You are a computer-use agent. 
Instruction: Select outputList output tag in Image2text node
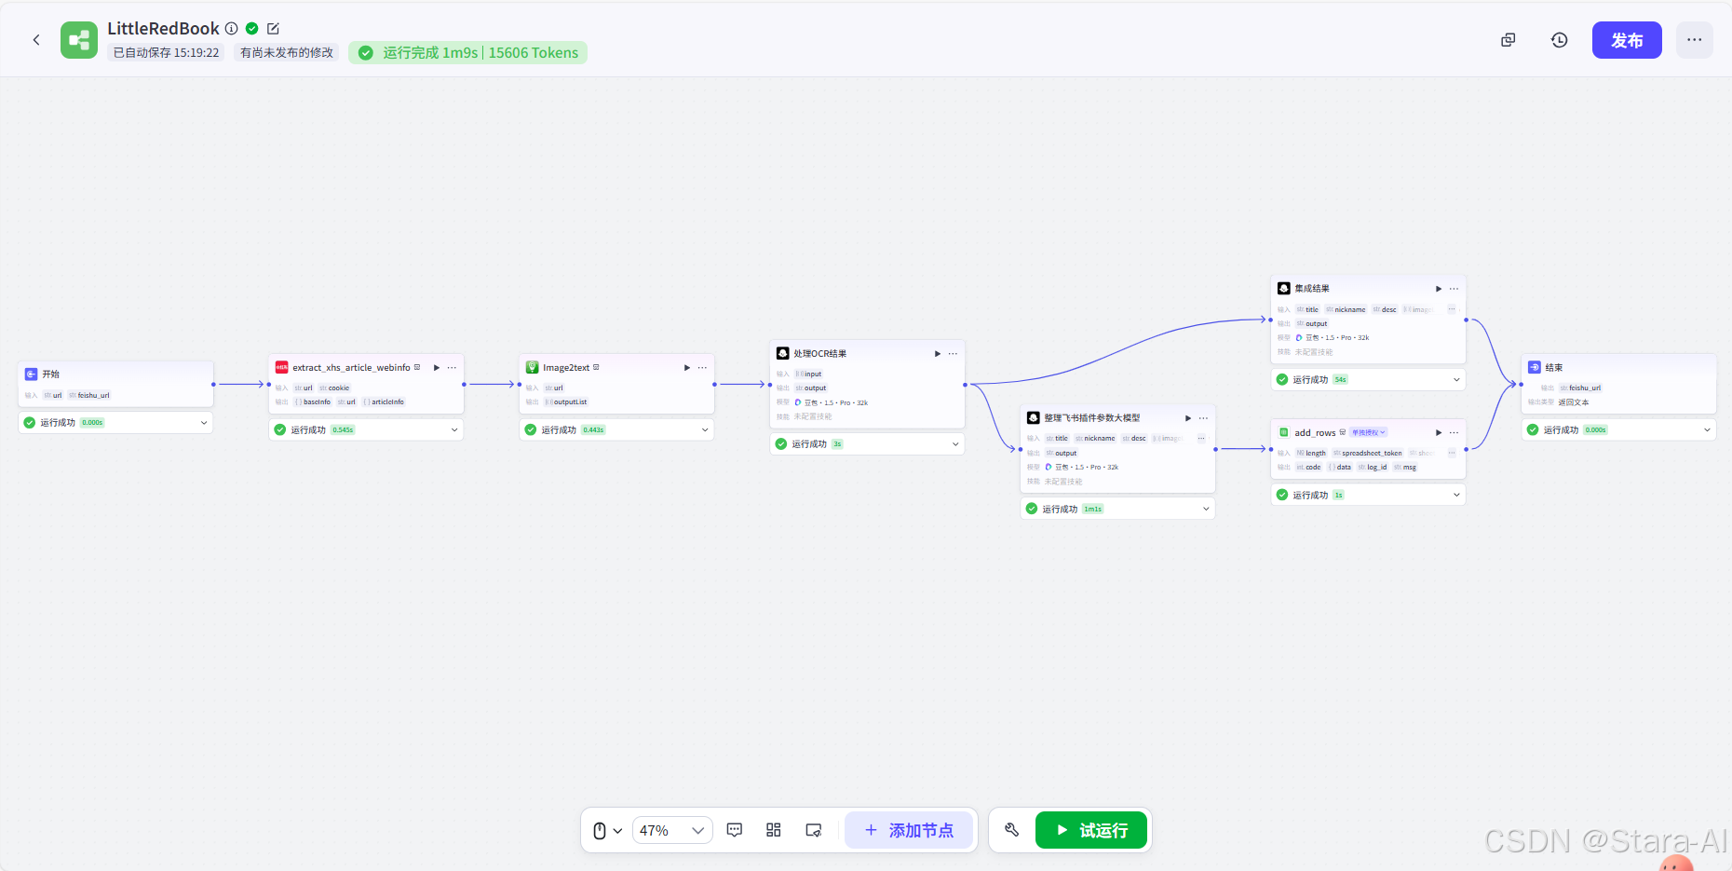click(567, 402)
